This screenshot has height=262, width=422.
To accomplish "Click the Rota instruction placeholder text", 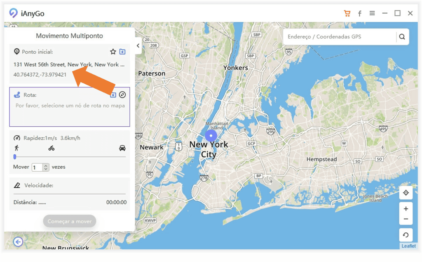I will 70,106.
